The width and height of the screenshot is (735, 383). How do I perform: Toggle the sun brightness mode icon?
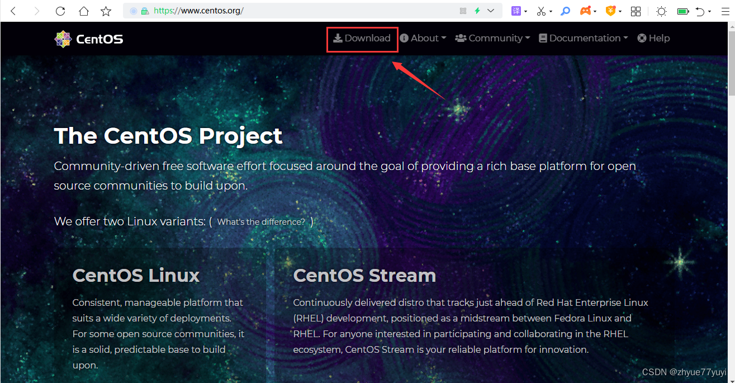click(x=661, y=11)
